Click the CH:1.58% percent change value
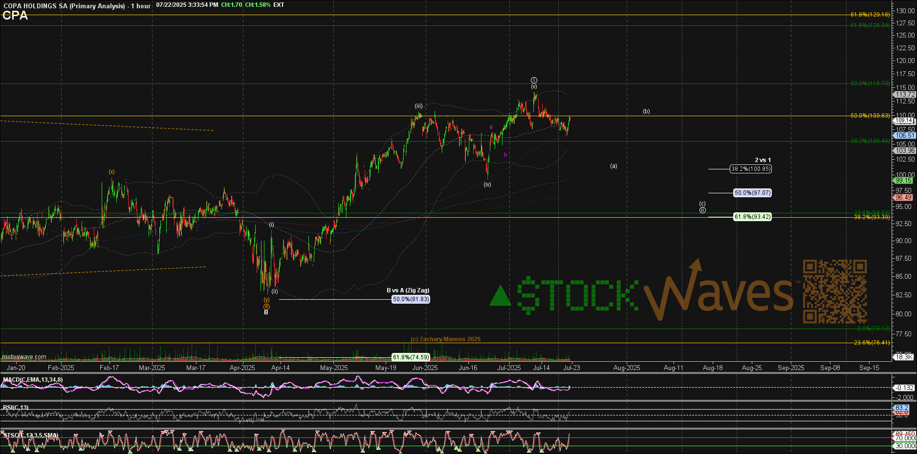Image resolution: width=917 pixels, height=454 pixels. [258, 5]
